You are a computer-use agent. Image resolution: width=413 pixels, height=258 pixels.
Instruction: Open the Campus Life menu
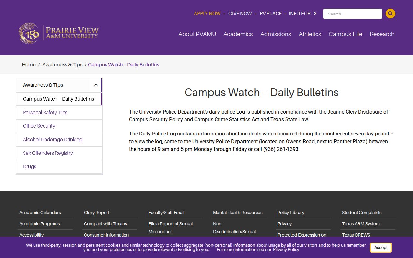(346, 34)
